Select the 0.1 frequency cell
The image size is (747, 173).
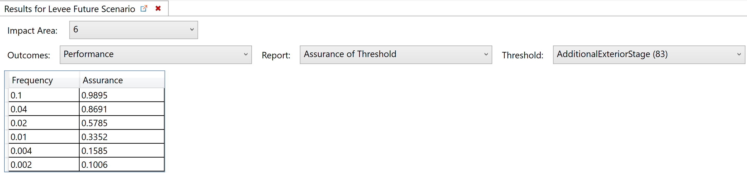pos(44,95)
